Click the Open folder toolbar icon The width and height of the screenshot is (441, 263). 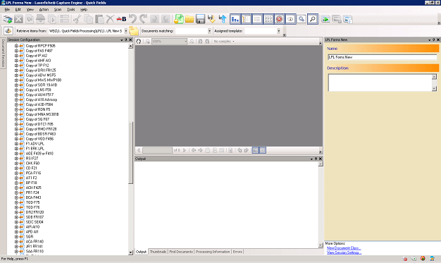click(190, 19)
